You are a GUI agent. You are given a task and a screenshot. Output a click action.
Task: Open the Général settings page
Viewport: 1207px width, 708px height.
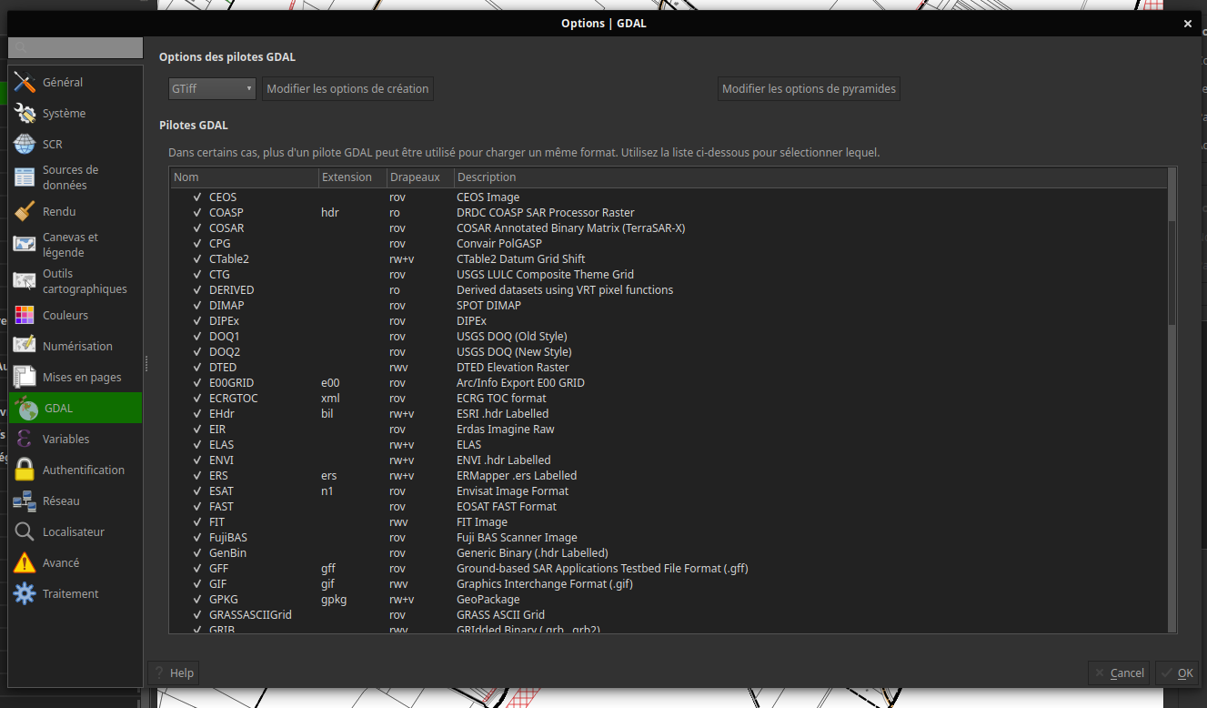pyautogui.click(x=75, y=82)
